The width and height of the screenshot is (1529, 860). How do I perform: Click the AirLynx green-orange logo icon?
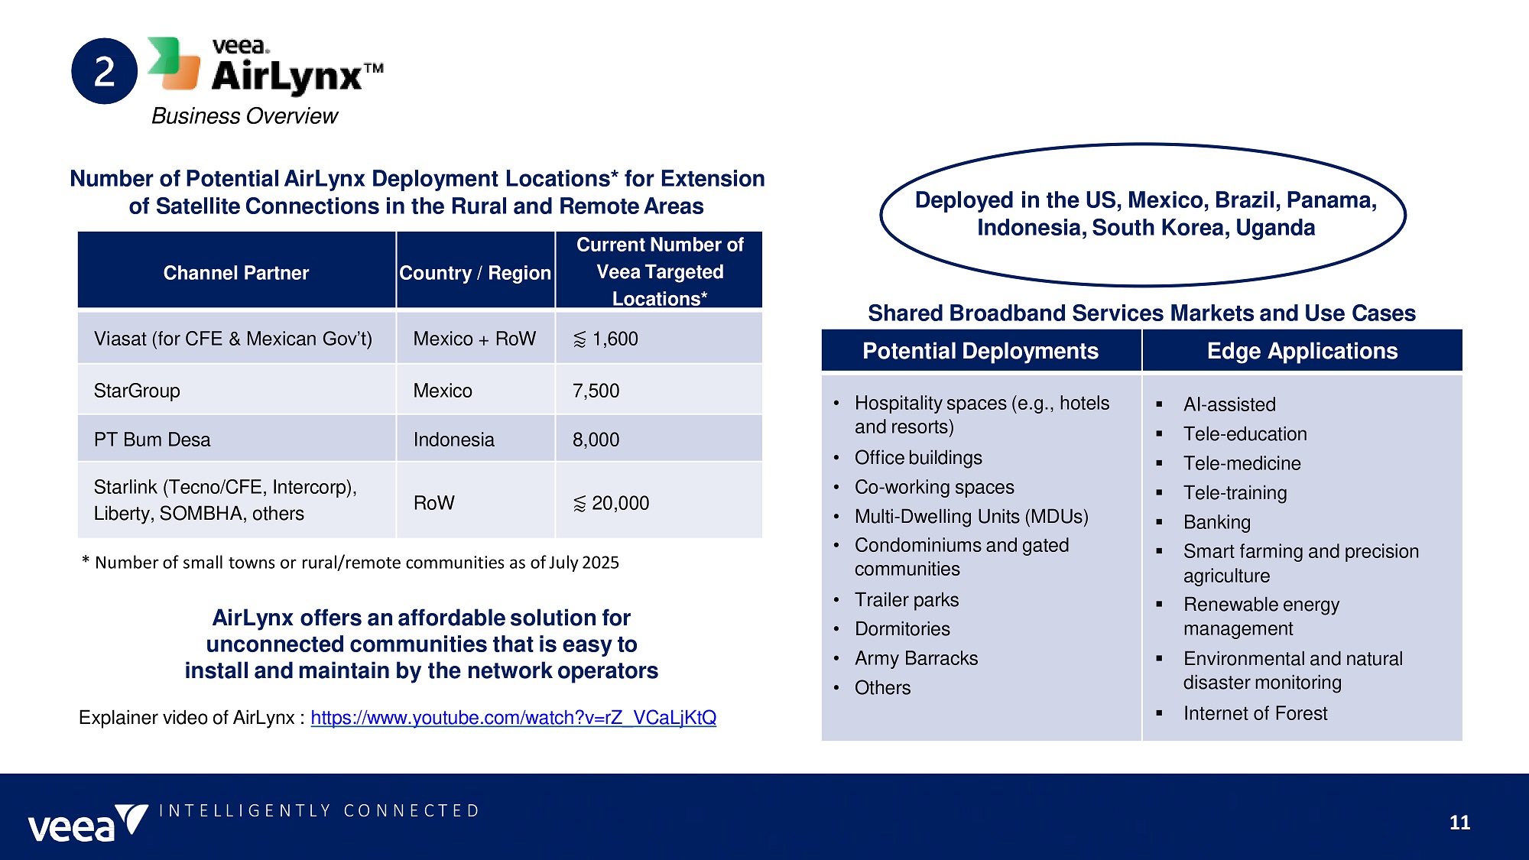[x=174, y=64]
